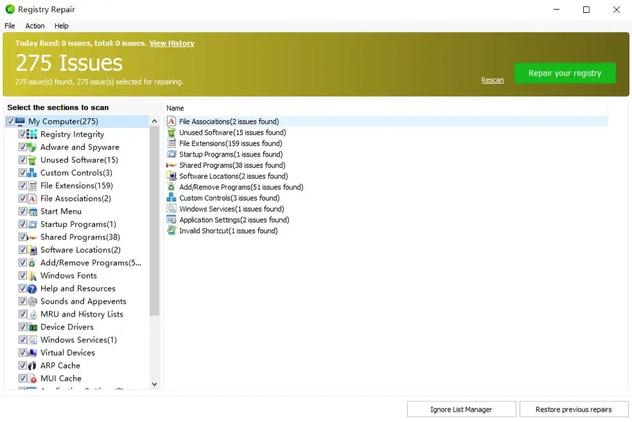The height and width of the screenshot is (422, 632).
Task: Click the Adware and Spyware shield icon
Action: pyautogui.click(x=32, y=147)
